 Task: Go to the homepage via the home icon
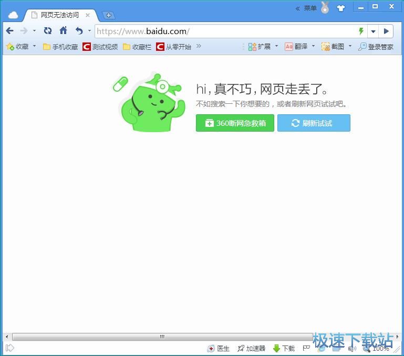64,30
